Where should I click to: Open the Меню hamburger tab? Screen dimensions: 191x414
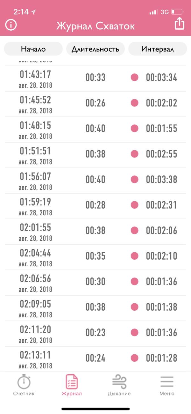point(167,385)
